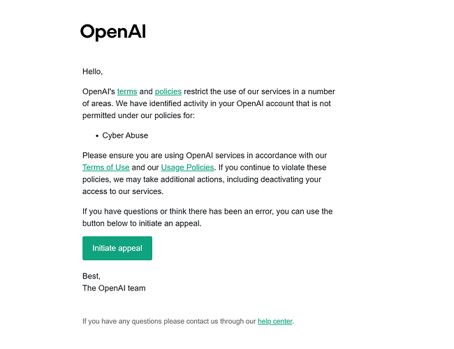Click the 'Please ensure you are using' line
Screen dimensions: 454x349
(205, 156)
